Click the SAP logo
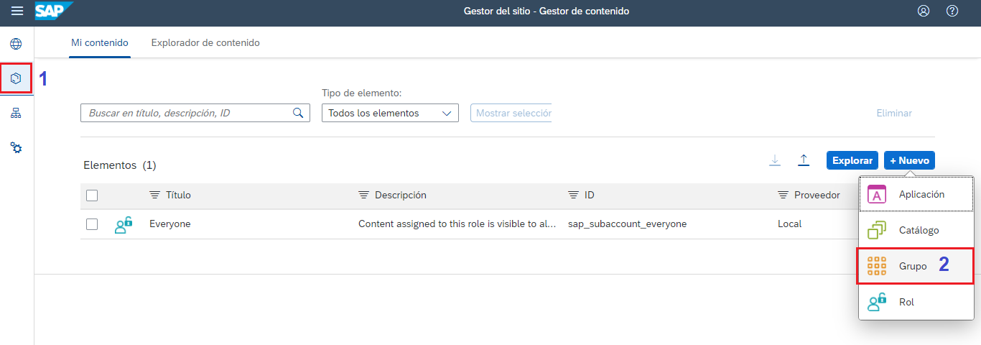 [54, 11]
